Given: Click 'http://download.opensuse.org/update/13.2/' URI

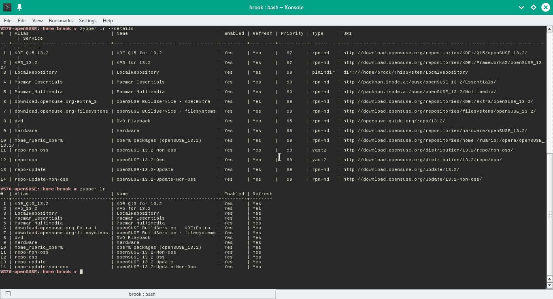Looking at the screenshot, I should [x=401, y=170].
